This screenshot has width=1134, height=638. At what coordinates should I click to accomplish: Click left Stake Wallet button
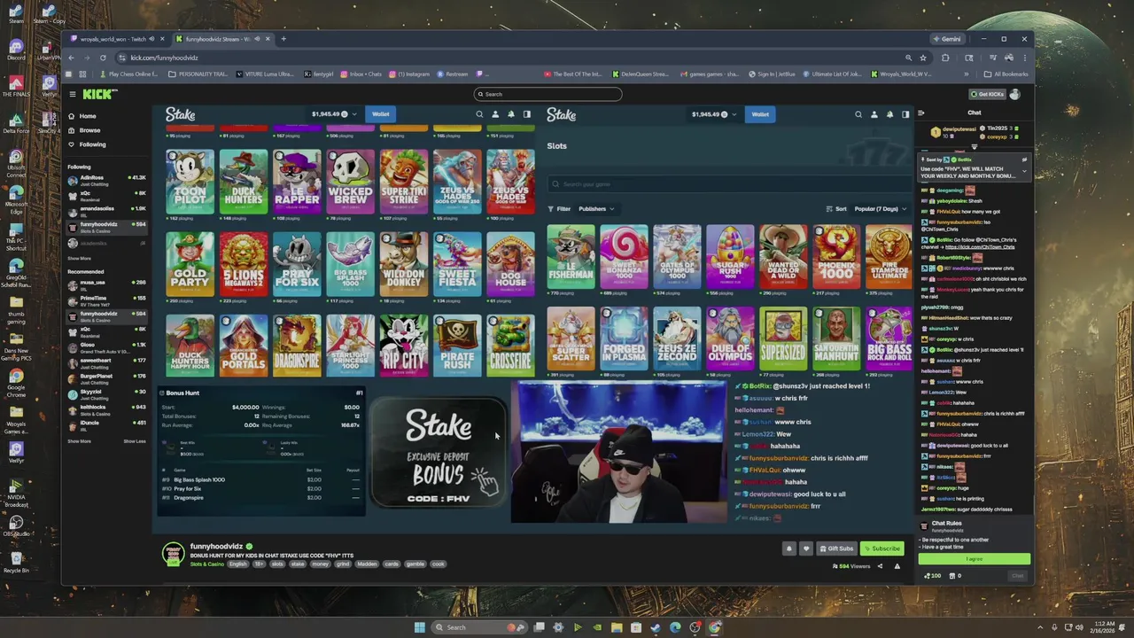[x=380, y=114]
